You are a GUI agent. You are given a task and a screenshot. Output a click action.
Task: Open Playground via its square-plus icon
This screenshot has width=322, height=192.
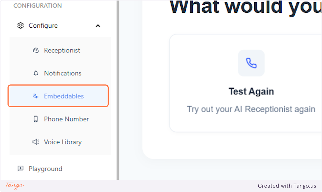point(20,169)
